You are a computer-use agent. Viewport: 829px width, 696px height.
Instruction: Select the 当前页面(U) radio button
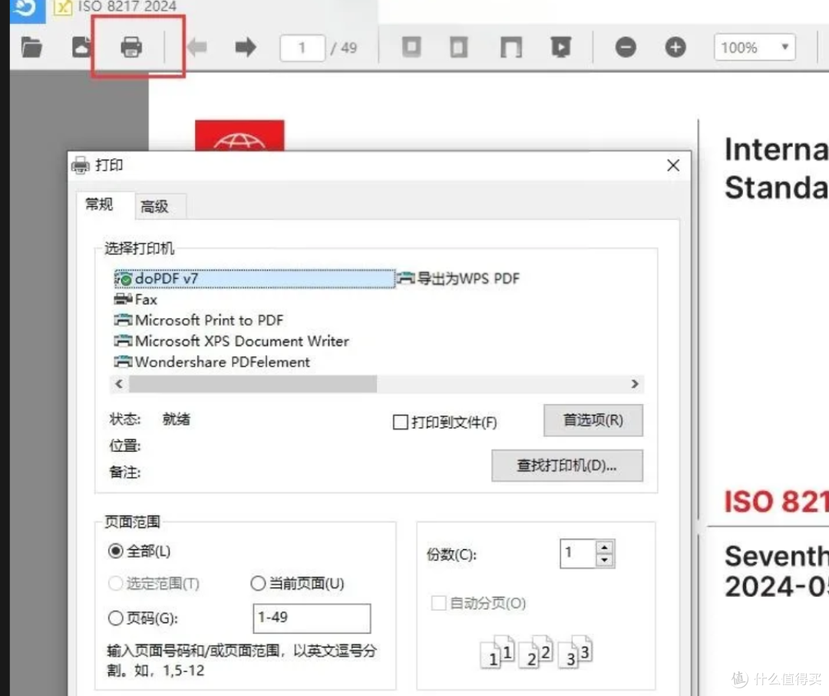(258, 583)
